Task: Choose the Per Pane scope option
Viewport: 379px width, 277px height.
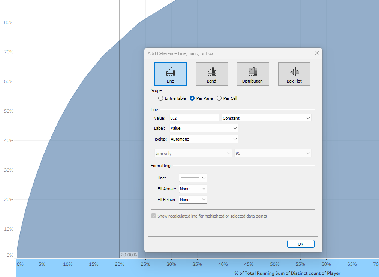Action: [201, 98]
